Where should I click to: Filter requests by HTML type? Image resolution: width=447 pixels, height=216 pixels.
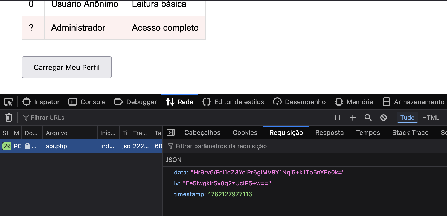coord(431,118)
